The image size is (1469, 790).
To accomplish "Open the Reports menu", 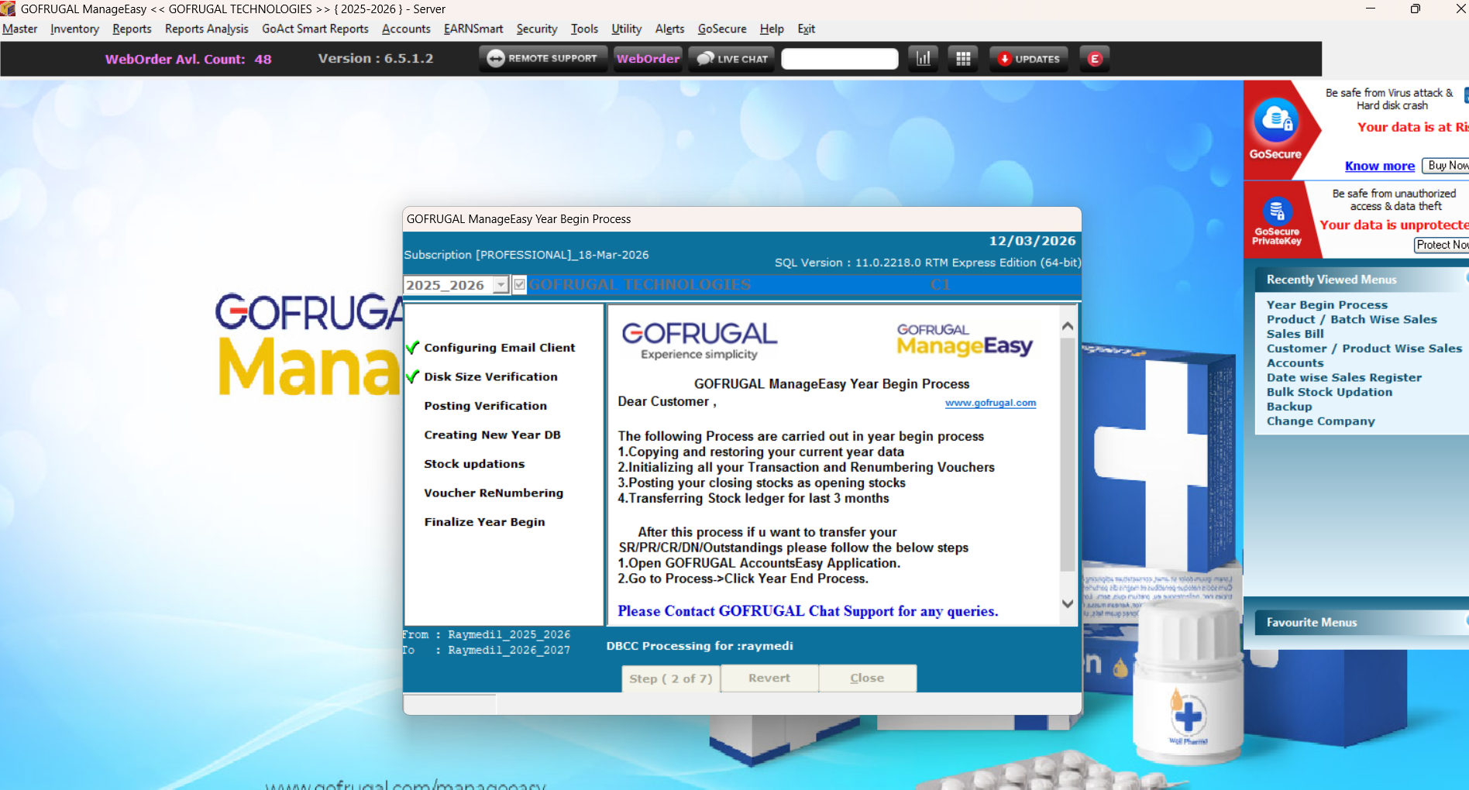I will tap(132, 29).
